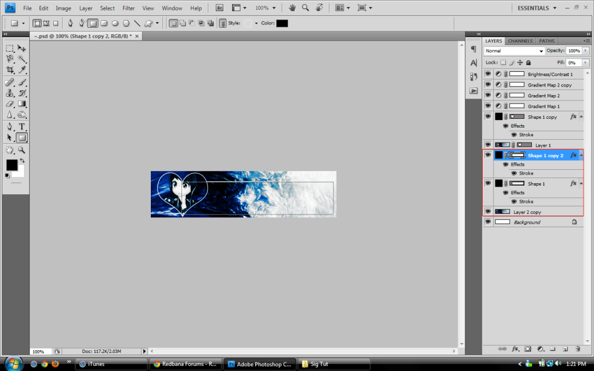The height and width of the screenshot is (371, 594).
Task: Select the Zoom tool in toolbox
Action: coord(21,150)
